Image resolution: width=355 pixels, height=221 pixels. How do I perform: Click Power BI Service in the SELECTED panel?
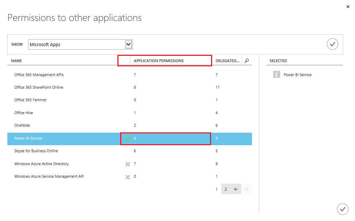click(297, 75)
